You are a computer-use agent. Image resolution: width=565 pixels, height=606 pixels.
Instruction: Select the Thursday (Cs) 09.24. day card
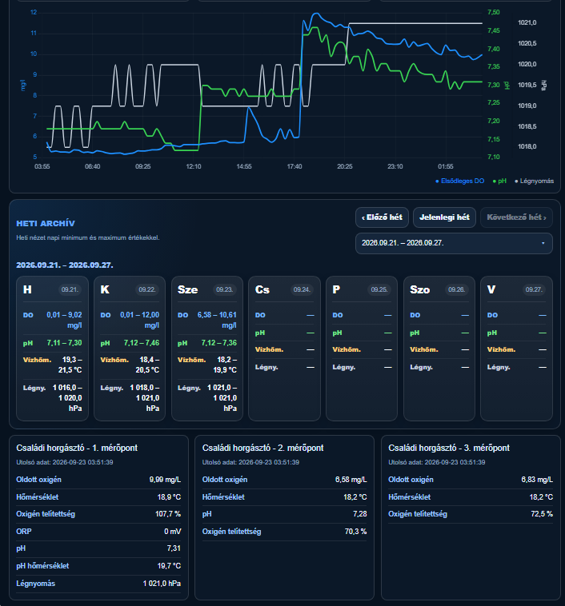coord(284,349)
